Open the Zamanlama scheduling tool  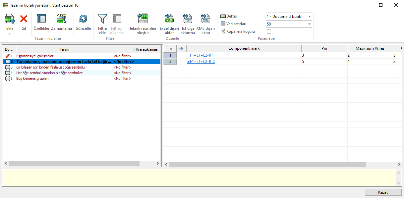tap(61, 19)
